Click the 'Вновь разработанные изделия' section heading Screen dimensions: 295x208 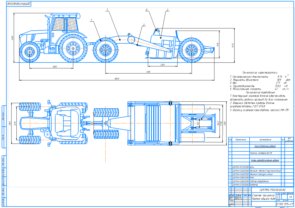[x=265, y=160]
